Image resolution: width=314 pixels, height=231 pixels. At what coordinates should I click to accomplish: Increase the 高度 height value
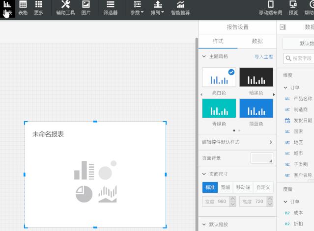[x=270, y=199]
